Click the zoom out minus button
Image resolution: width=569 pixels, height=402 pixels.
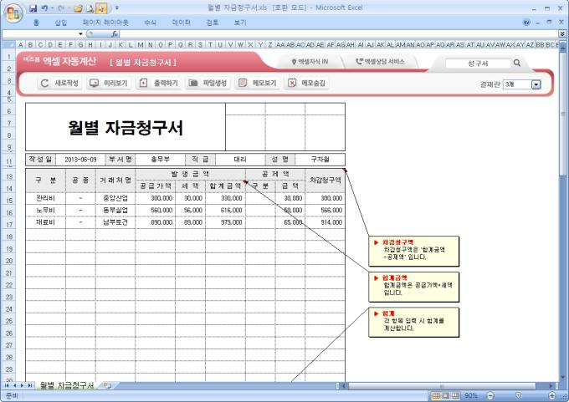[x=490, y=395]
